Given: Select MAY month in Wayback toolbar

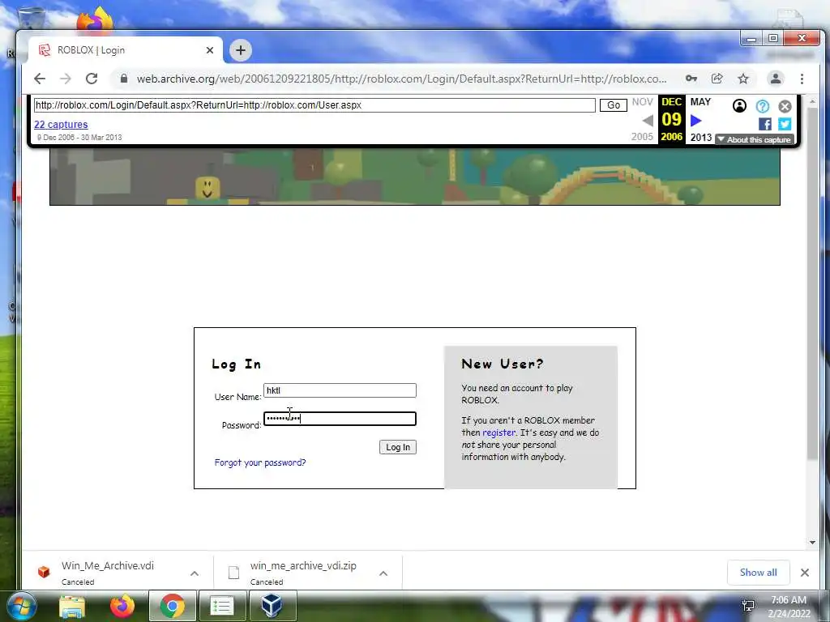Looking at the screenshot, I should (700, 102).
